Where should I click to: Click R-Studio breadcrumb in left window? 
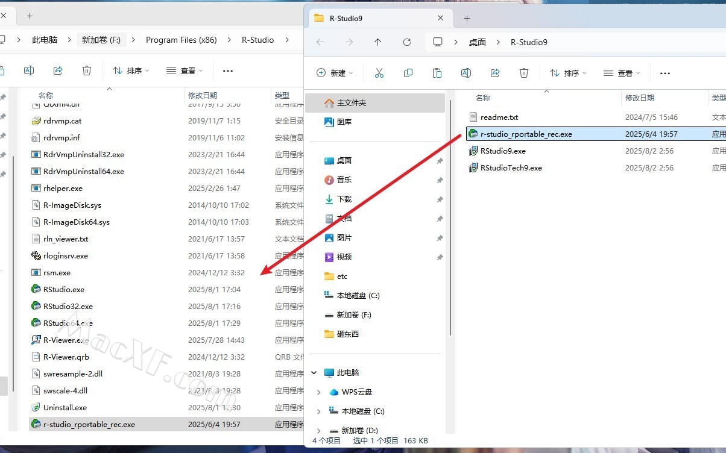(257, 40)
